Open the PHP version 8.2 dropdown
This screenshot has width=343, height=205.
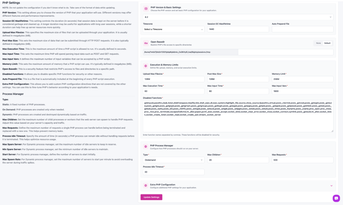238,17
